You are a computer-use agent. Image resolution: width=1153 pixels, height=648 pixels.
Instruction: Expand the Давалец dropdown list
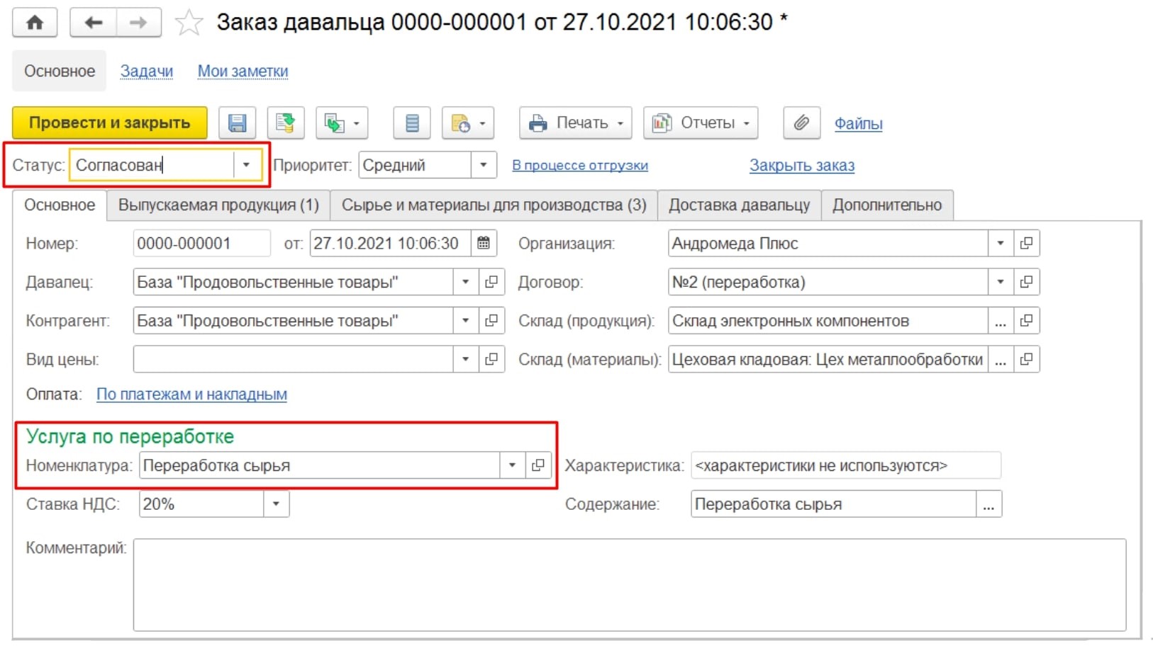click(x=466, y=282)
